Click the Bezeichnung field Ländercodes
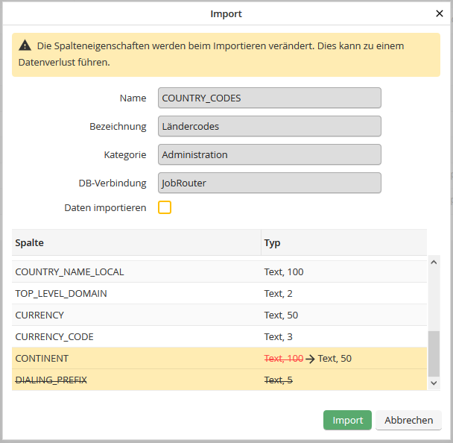 pyautogui.click(x=269, y=126)
